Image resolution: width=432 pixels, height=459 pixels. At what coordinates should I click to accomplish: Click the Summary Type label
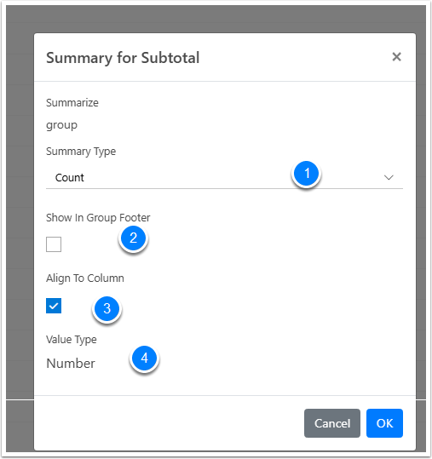81,152
